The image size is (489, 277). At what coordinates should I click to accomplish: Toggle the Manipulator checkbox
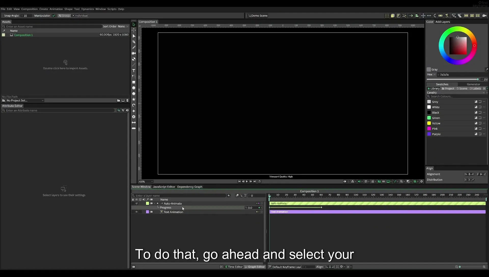[54, 16]
